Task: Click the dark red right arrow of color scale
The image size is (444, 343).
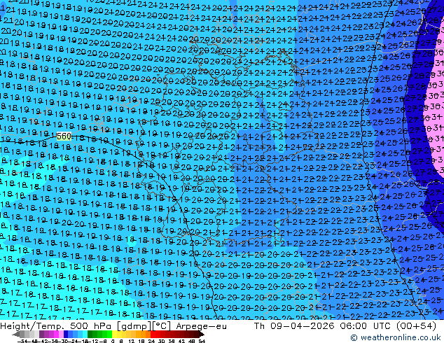Action: 201,335
